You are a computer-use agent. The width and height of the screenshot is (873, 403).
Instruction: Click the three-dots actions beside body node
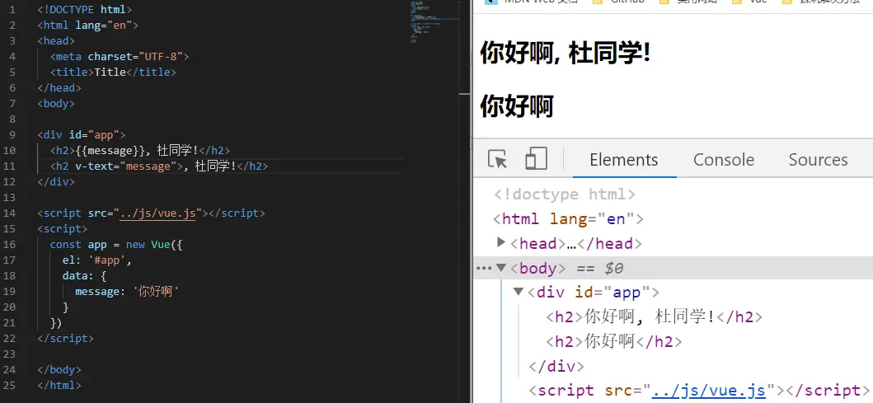(x=483, y=269)
